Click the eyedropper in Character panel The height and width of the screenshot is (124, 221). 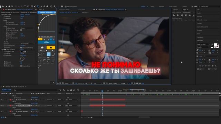click(212, 45)
